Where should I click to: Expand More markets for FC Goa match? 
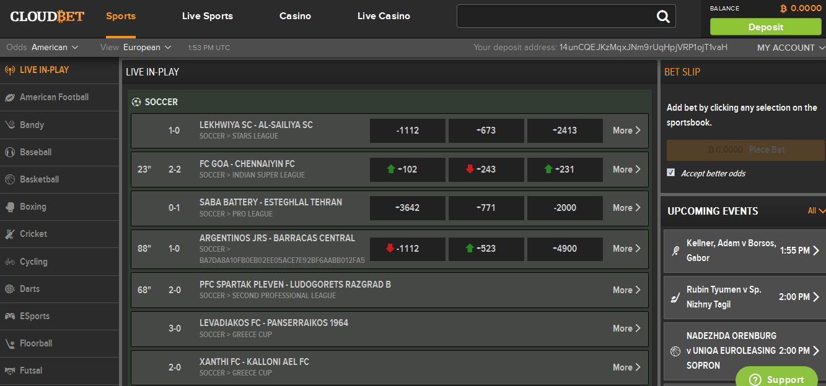[626, 169]
